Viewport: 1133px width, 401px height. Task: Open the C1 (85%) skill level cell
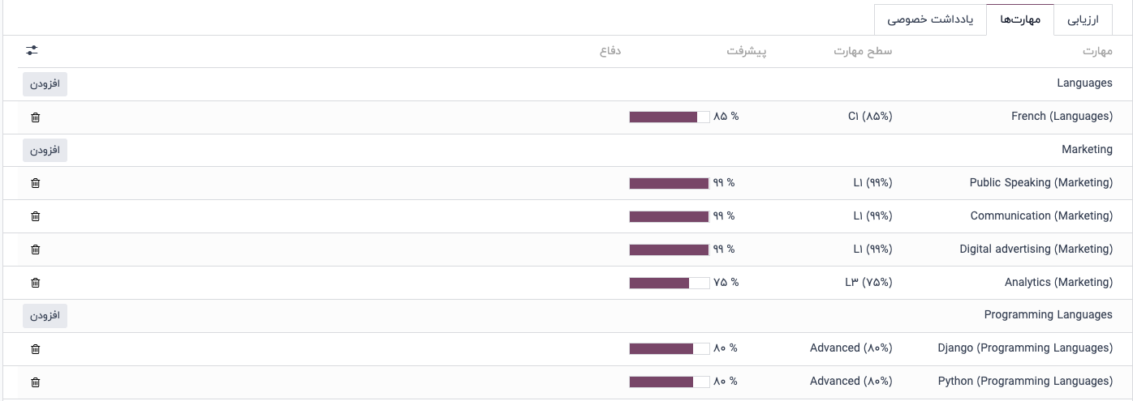869,117
